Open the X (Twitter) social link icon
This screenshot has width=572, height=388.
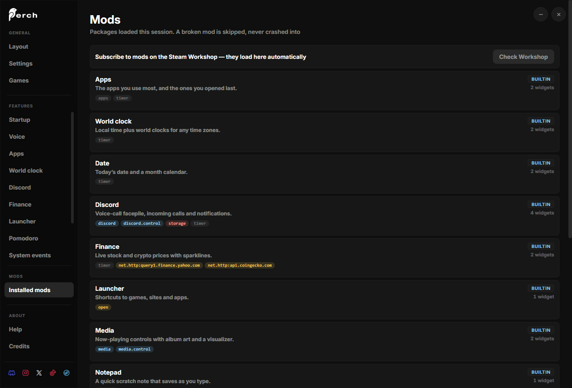39,373
